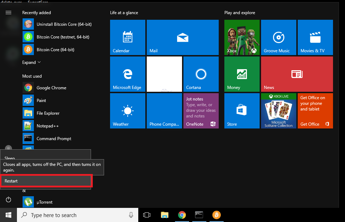The image size is (345, 222).
Task: Open the Cortana tile
Action: tap(201, 74)
